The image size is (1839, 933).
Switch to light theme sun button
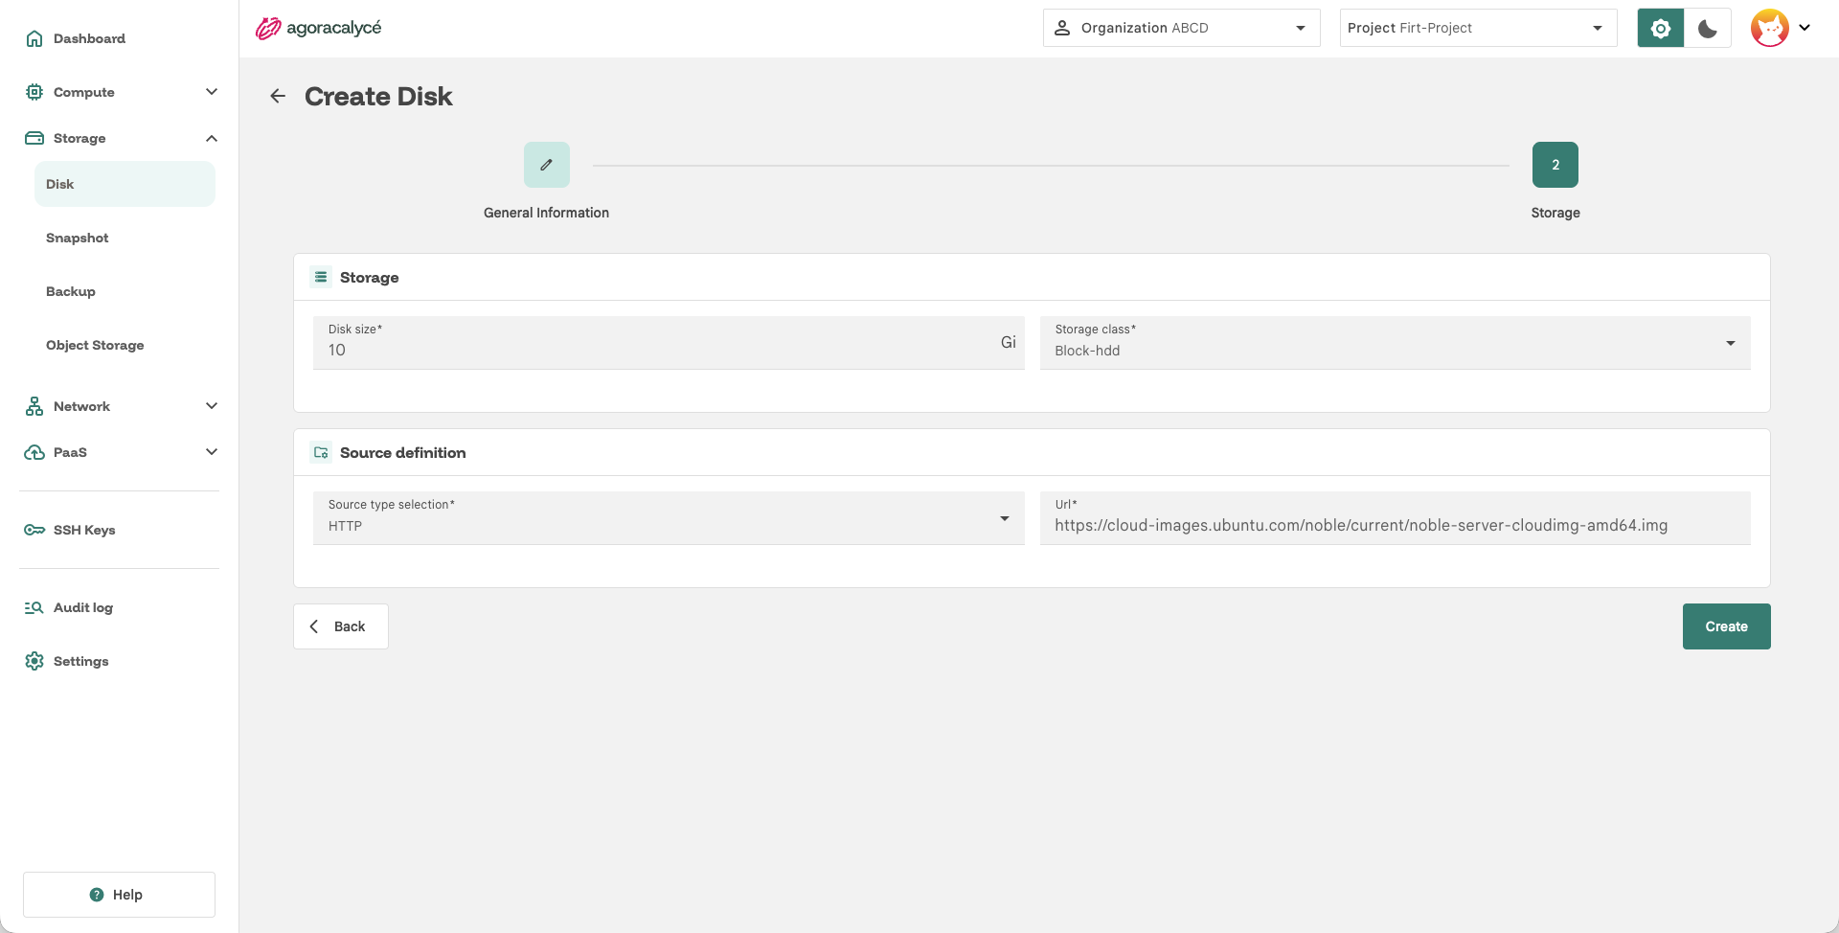(x=1661, y=28)
